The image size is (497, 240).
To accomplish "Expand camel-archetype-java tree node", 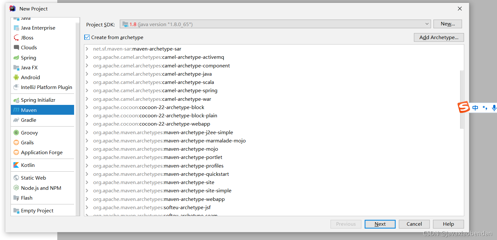I will tap(87, 74).
